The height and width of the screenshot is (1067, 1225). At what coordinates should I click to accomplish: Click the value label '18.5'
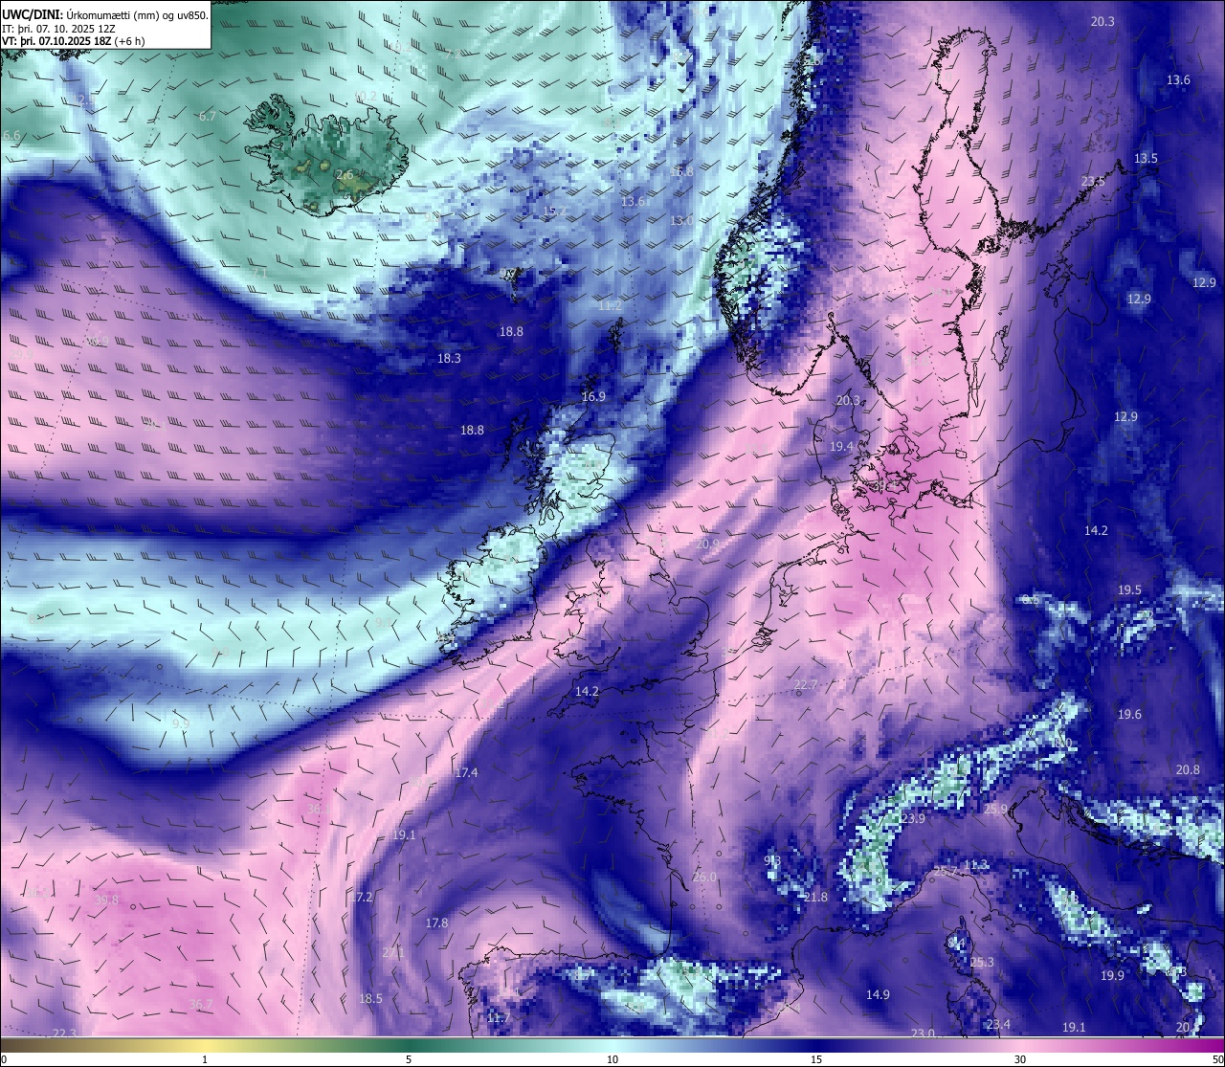[370, 999]
